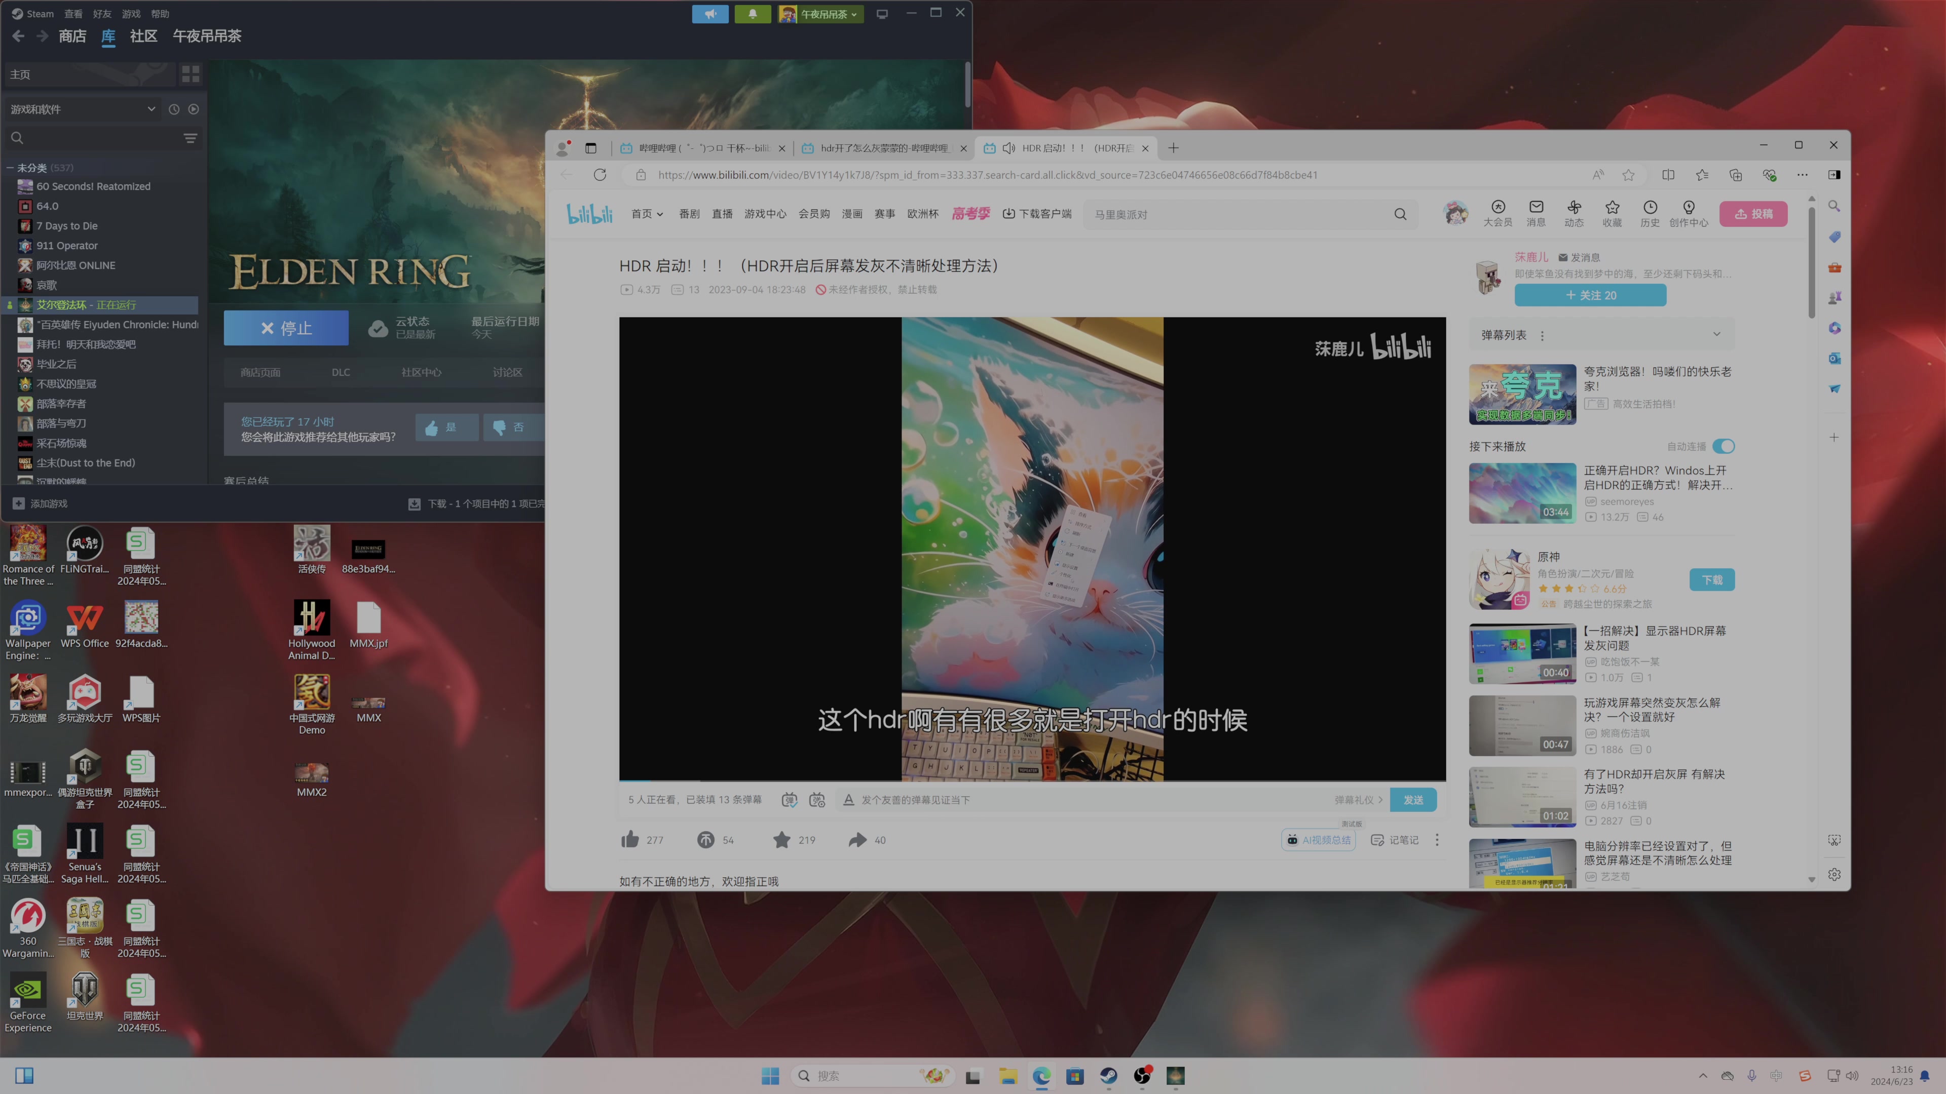Expand the 弹幕列表 panel chevron
Viewport: 1946px width, 1094px height.
(x=1716, y=334)
